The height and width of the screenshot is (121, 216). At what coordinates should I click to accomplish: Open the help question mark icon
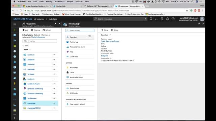[173, 19]
